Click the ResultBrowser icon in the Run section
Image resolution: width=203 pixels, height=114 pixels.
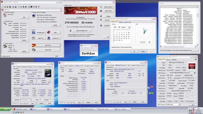pos(33,32)
